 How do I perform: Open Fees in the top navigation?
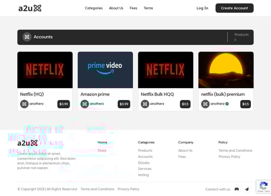[x=133, y=8]
